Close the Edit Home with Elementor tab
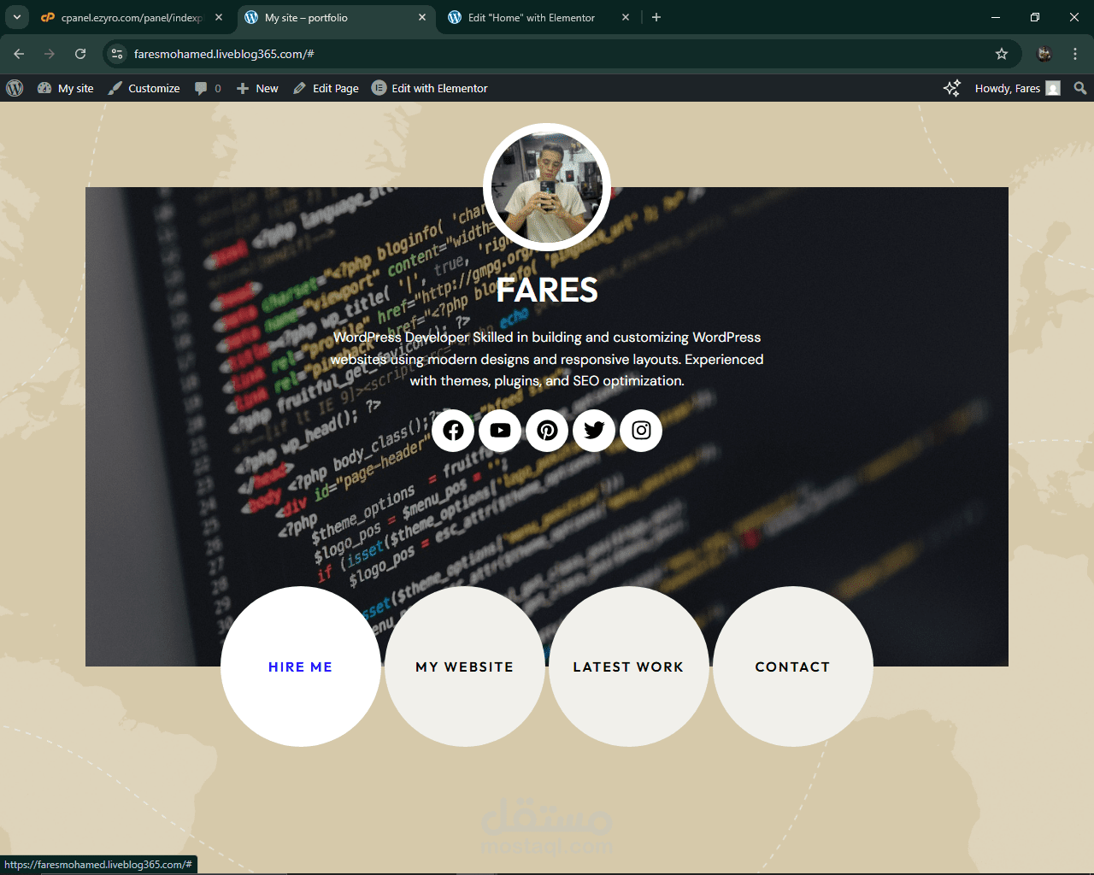This screenshot has width=1094, height=875. [x=626, y=17]
